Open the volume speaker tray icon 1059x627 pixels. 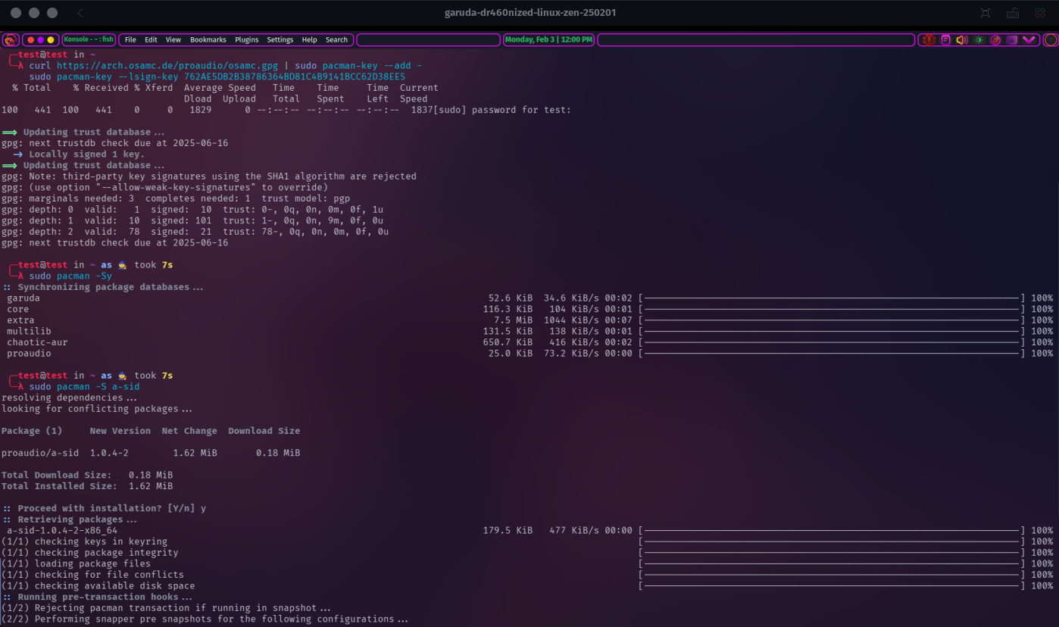tap(962, 40)
